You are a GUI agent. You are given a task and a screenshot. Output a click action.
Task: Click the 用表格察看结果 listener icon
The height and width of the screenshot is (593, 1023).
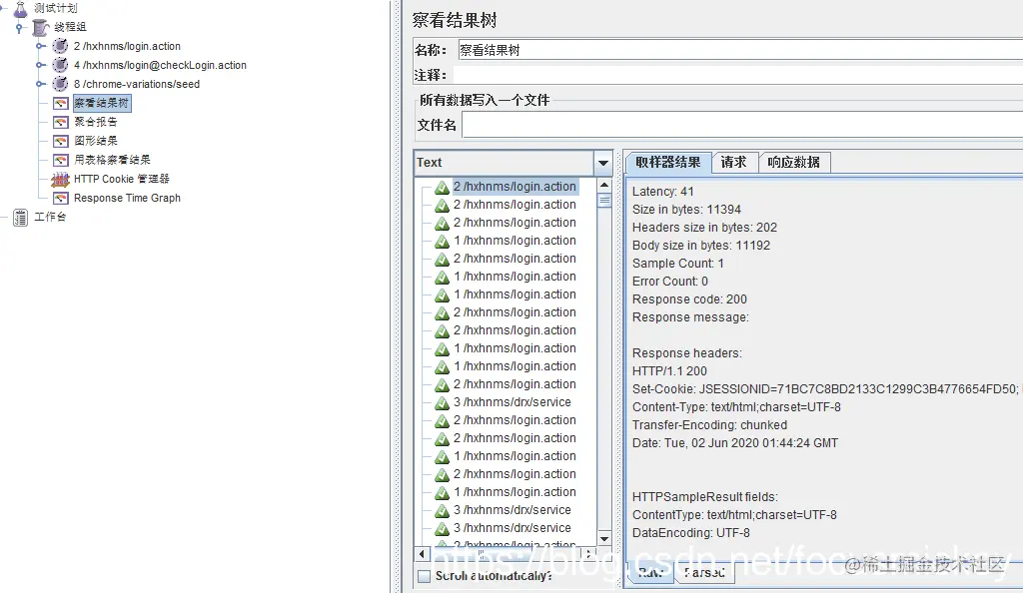point(61,160)
